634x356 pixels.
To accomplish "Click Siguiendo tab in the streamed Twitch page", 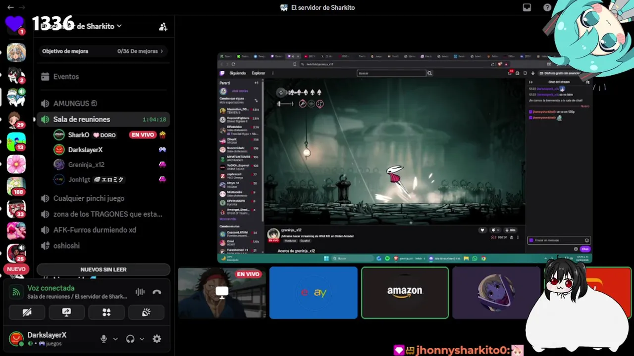I will (x=238, y=73).
